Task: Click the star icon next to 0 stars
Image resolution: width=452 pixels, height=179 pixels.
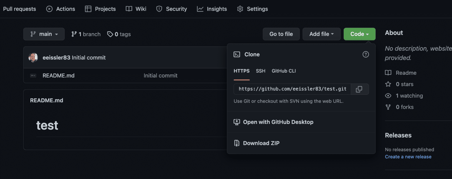Action: (388, 84)
